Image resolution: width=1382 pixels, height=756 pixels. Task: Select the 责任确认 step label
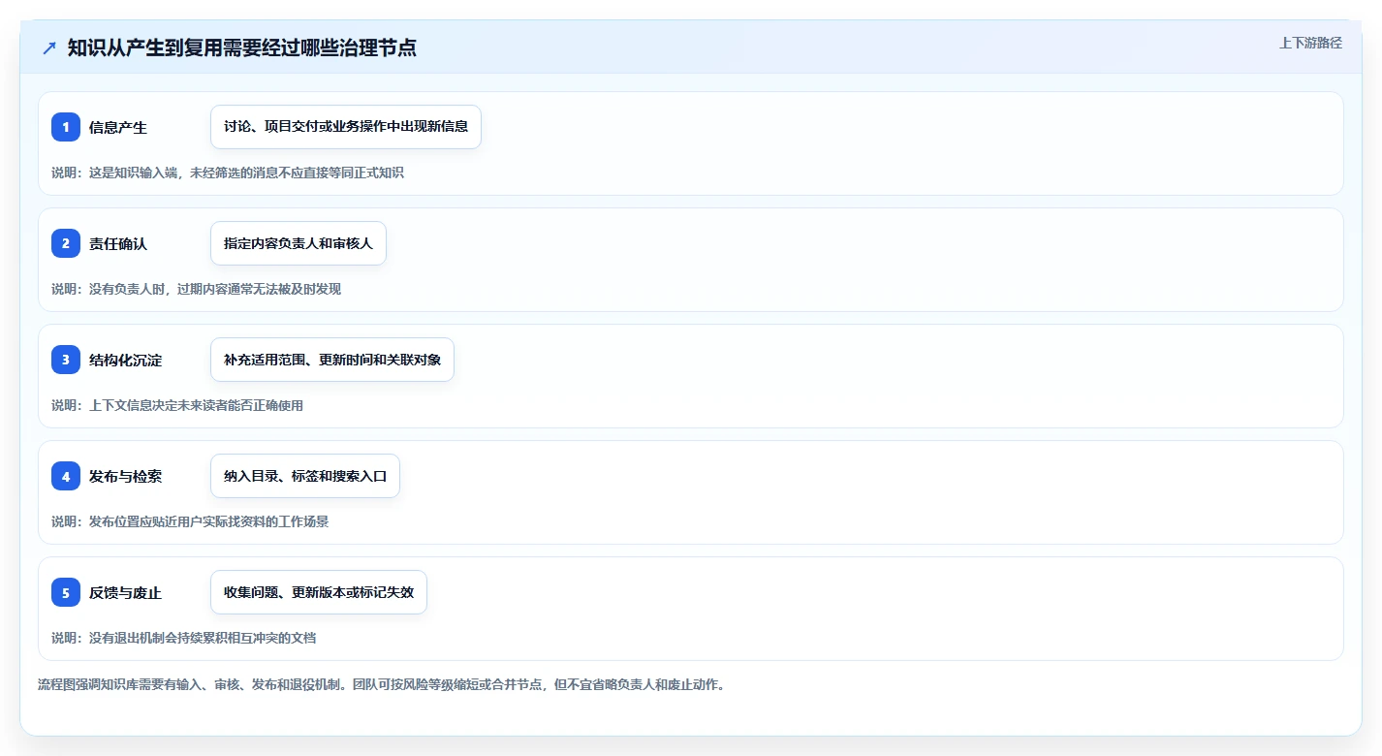coord(118,243)
